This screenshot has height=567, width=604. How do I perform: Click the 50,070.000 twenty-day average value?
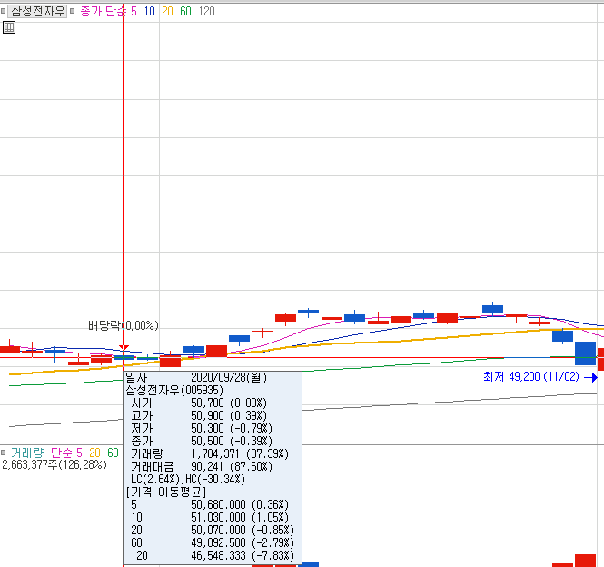(218, 530)
